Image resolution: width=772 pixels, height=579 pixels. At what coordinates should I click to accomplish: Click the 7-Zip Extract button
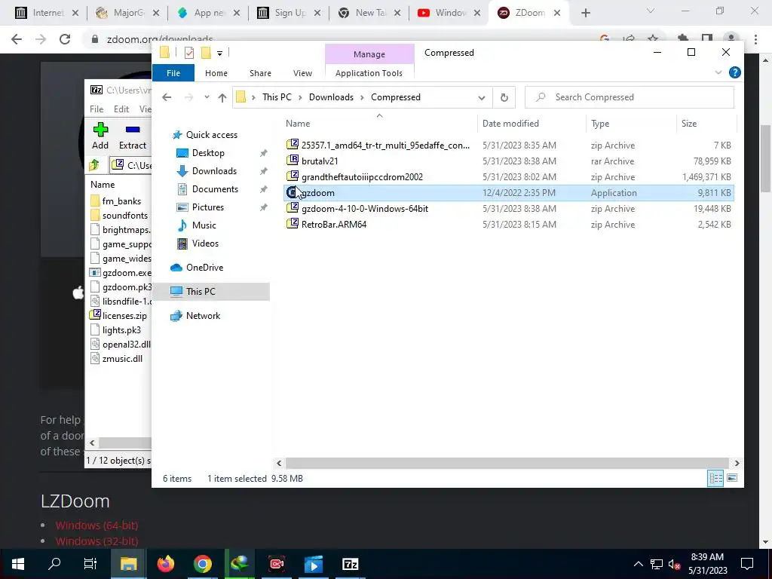(133, 136)
